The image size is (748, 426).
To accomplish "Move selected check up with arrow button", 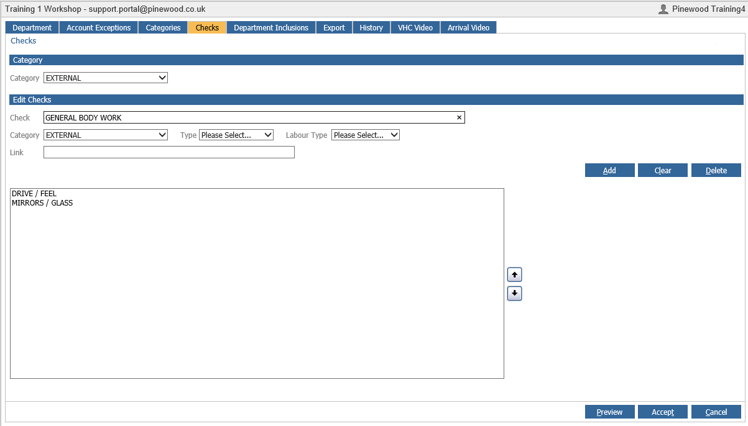I will click(514, 274).
